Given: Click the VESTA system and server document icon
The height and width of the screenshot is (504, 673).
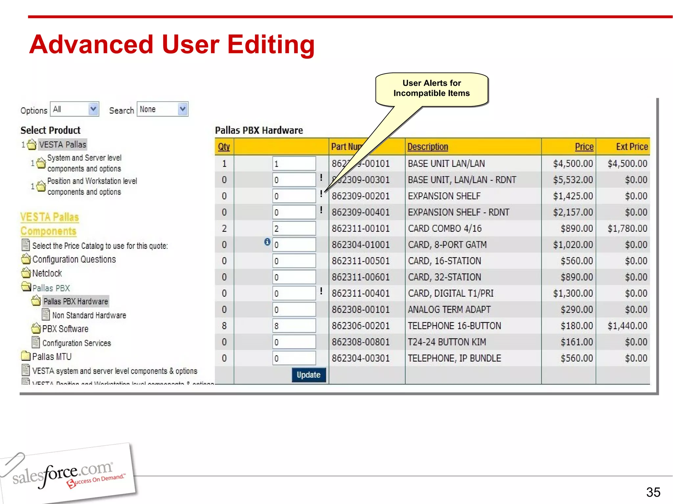Looking at the screenshot, I should (26, 370).
